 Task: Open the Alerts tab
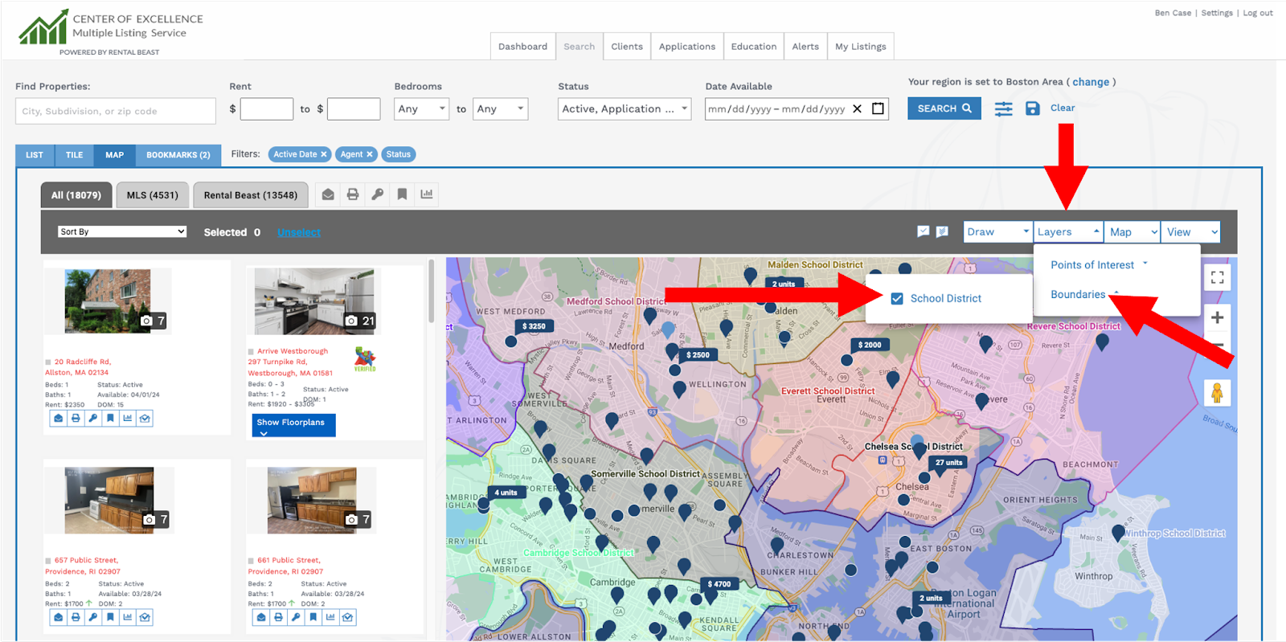[805, 47]
